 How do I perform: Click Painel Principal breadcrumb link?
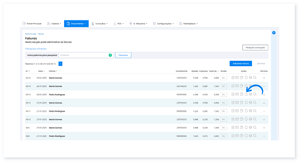tap(31, 34)
